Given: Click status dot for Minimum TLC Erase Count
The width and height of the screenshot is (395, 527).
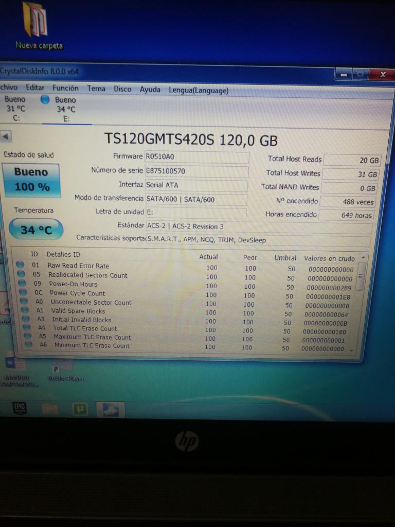Looking at the screenshot, I should [29, 344].
